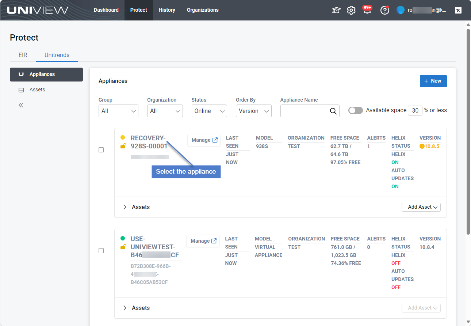This screenshot has width=471, height=326.
Task: Open the Order By dropdown showing Version
Action: (254, 111)
